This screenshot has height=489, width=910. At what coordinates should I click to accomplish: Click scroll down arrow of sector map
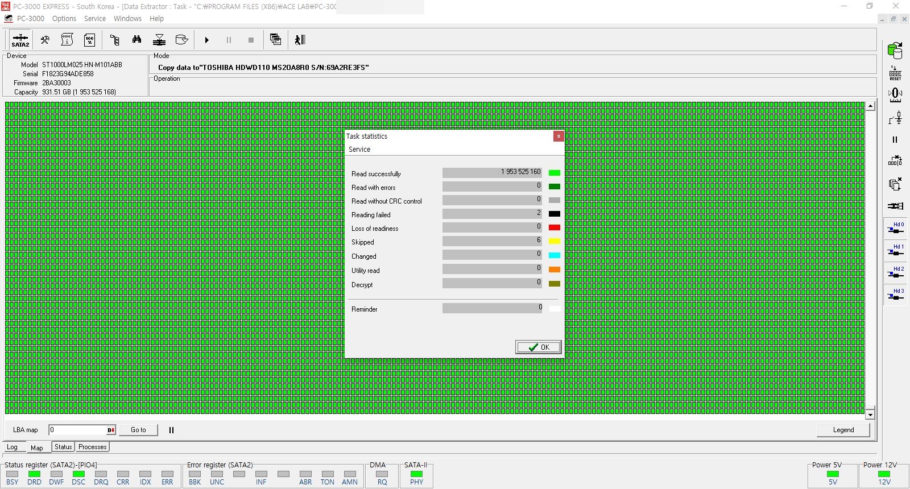pos(870,415)
